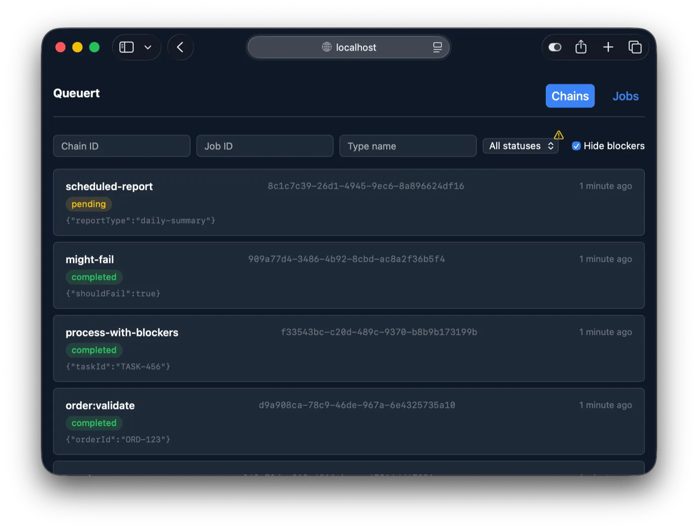Click chain ID f33543bc-c20d-489c-9370-b8b9b173199b
This screenshot has width=698, height=530.
click(379, 332)
